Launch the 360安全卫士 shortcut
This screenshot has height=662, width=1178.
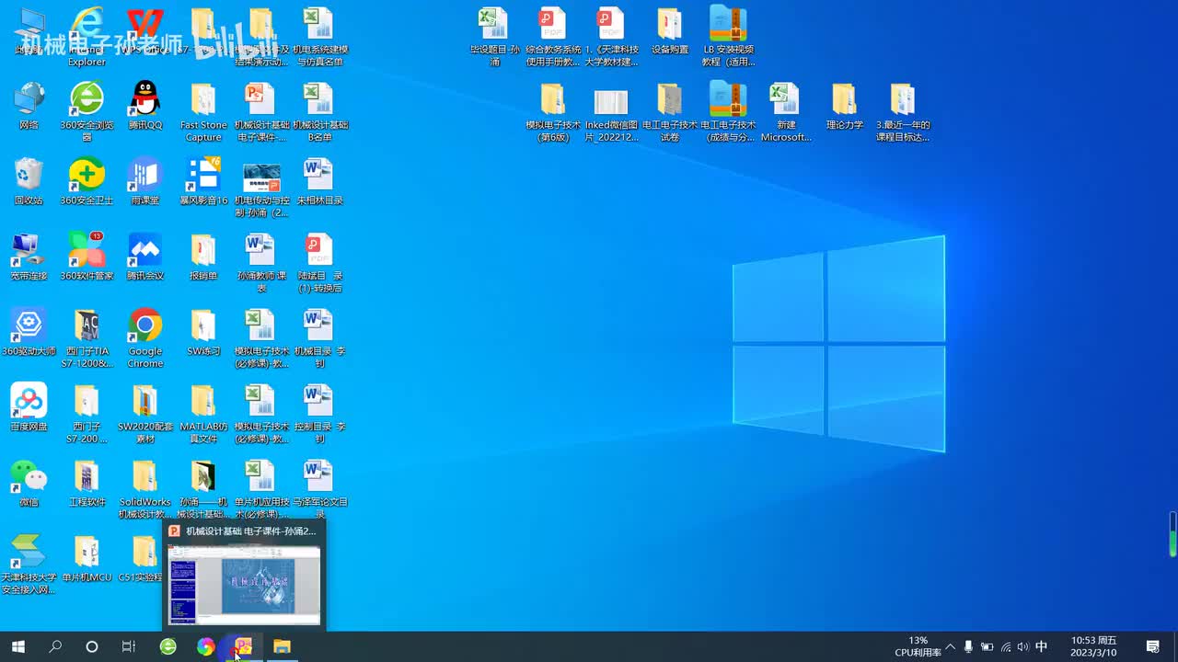pyautogui.click(x=87, y=181)
